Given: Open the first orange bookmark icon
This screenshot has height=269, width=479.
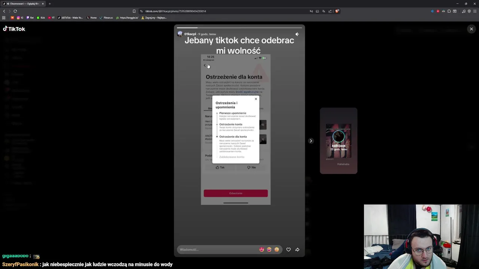Looking at the screenshot, I should pos(12,18).
